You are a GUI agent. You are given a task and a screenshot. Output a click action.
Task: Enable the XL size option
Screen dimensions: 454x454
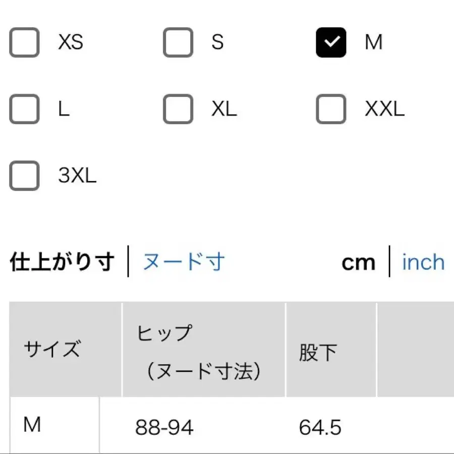(x=178, y=108)
